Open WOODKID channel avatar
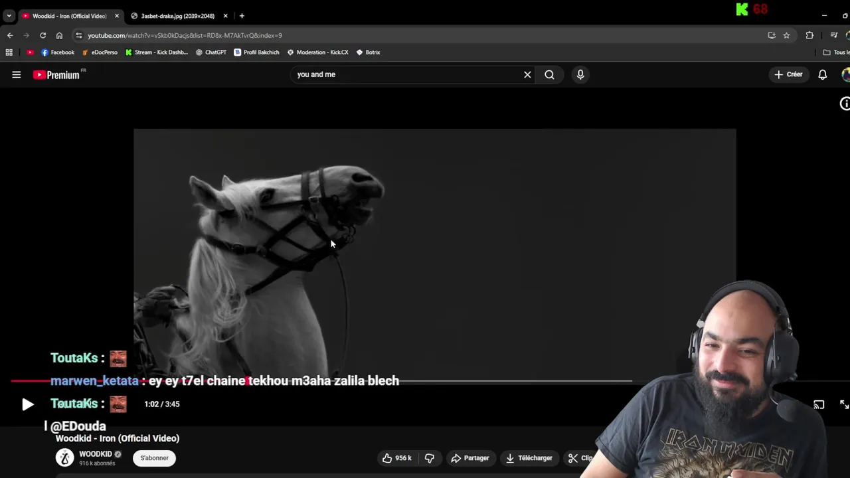Screen dimensions: 850x478 point(64,458)
